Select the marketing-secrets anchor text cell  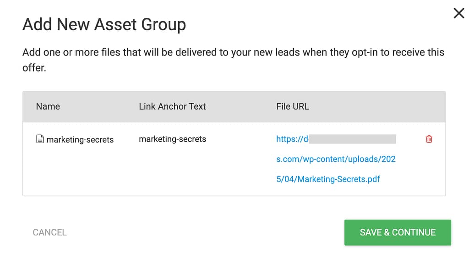172,139
